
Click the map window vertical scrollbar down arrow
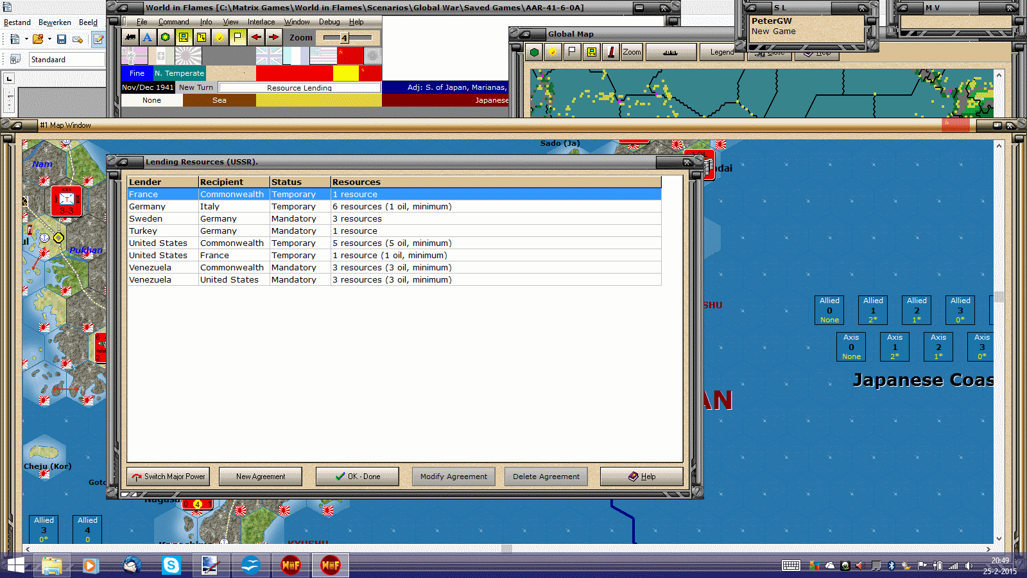pyautogui.click(x=999, y=539)
